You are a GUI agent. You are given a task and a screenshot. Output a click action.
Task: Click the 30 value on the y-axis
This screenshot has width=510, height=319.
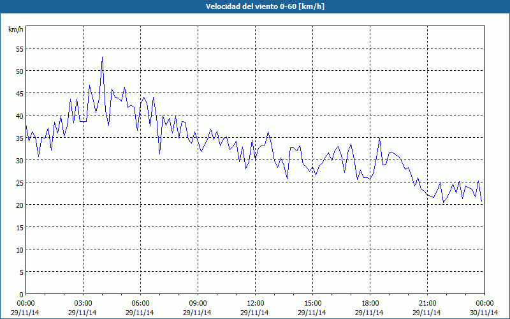click(x=20, y=161)
